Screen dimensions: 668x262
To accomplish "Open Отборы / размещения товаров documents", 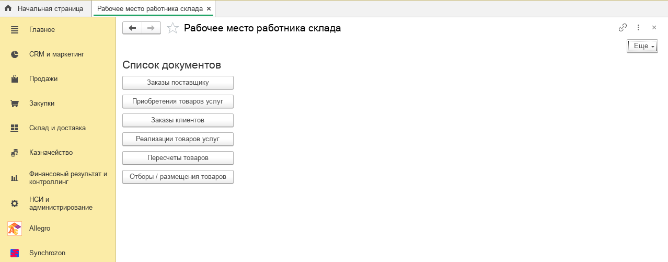I will click(178, 177).
